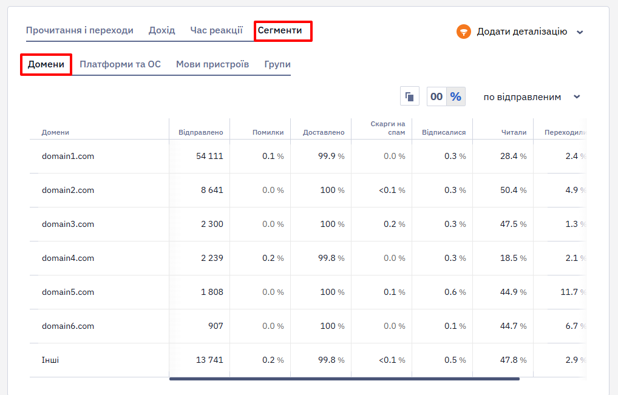The image size is (618, 395).
Task: Click the read rate '18.5 %'
Action: 513,258
